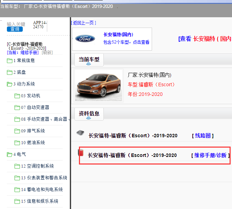Click the APP.14-24570 text
Viewport: 232px width, 209px height.
point(40,25)
